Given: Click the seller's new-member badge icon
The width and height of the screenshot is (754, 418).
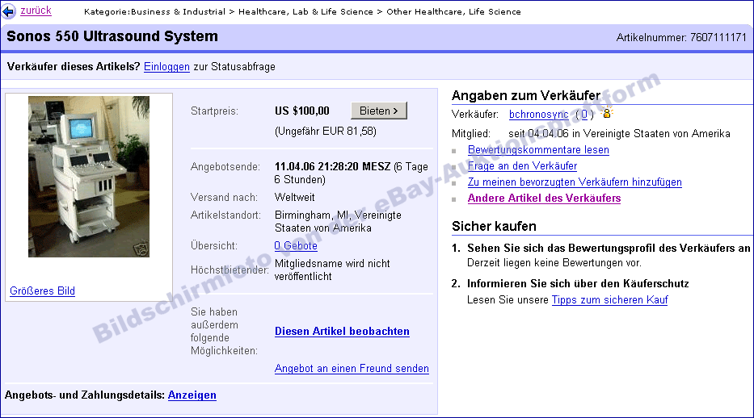Looking at the screenshot, I should pyautogui.click(x=606, y=113).
